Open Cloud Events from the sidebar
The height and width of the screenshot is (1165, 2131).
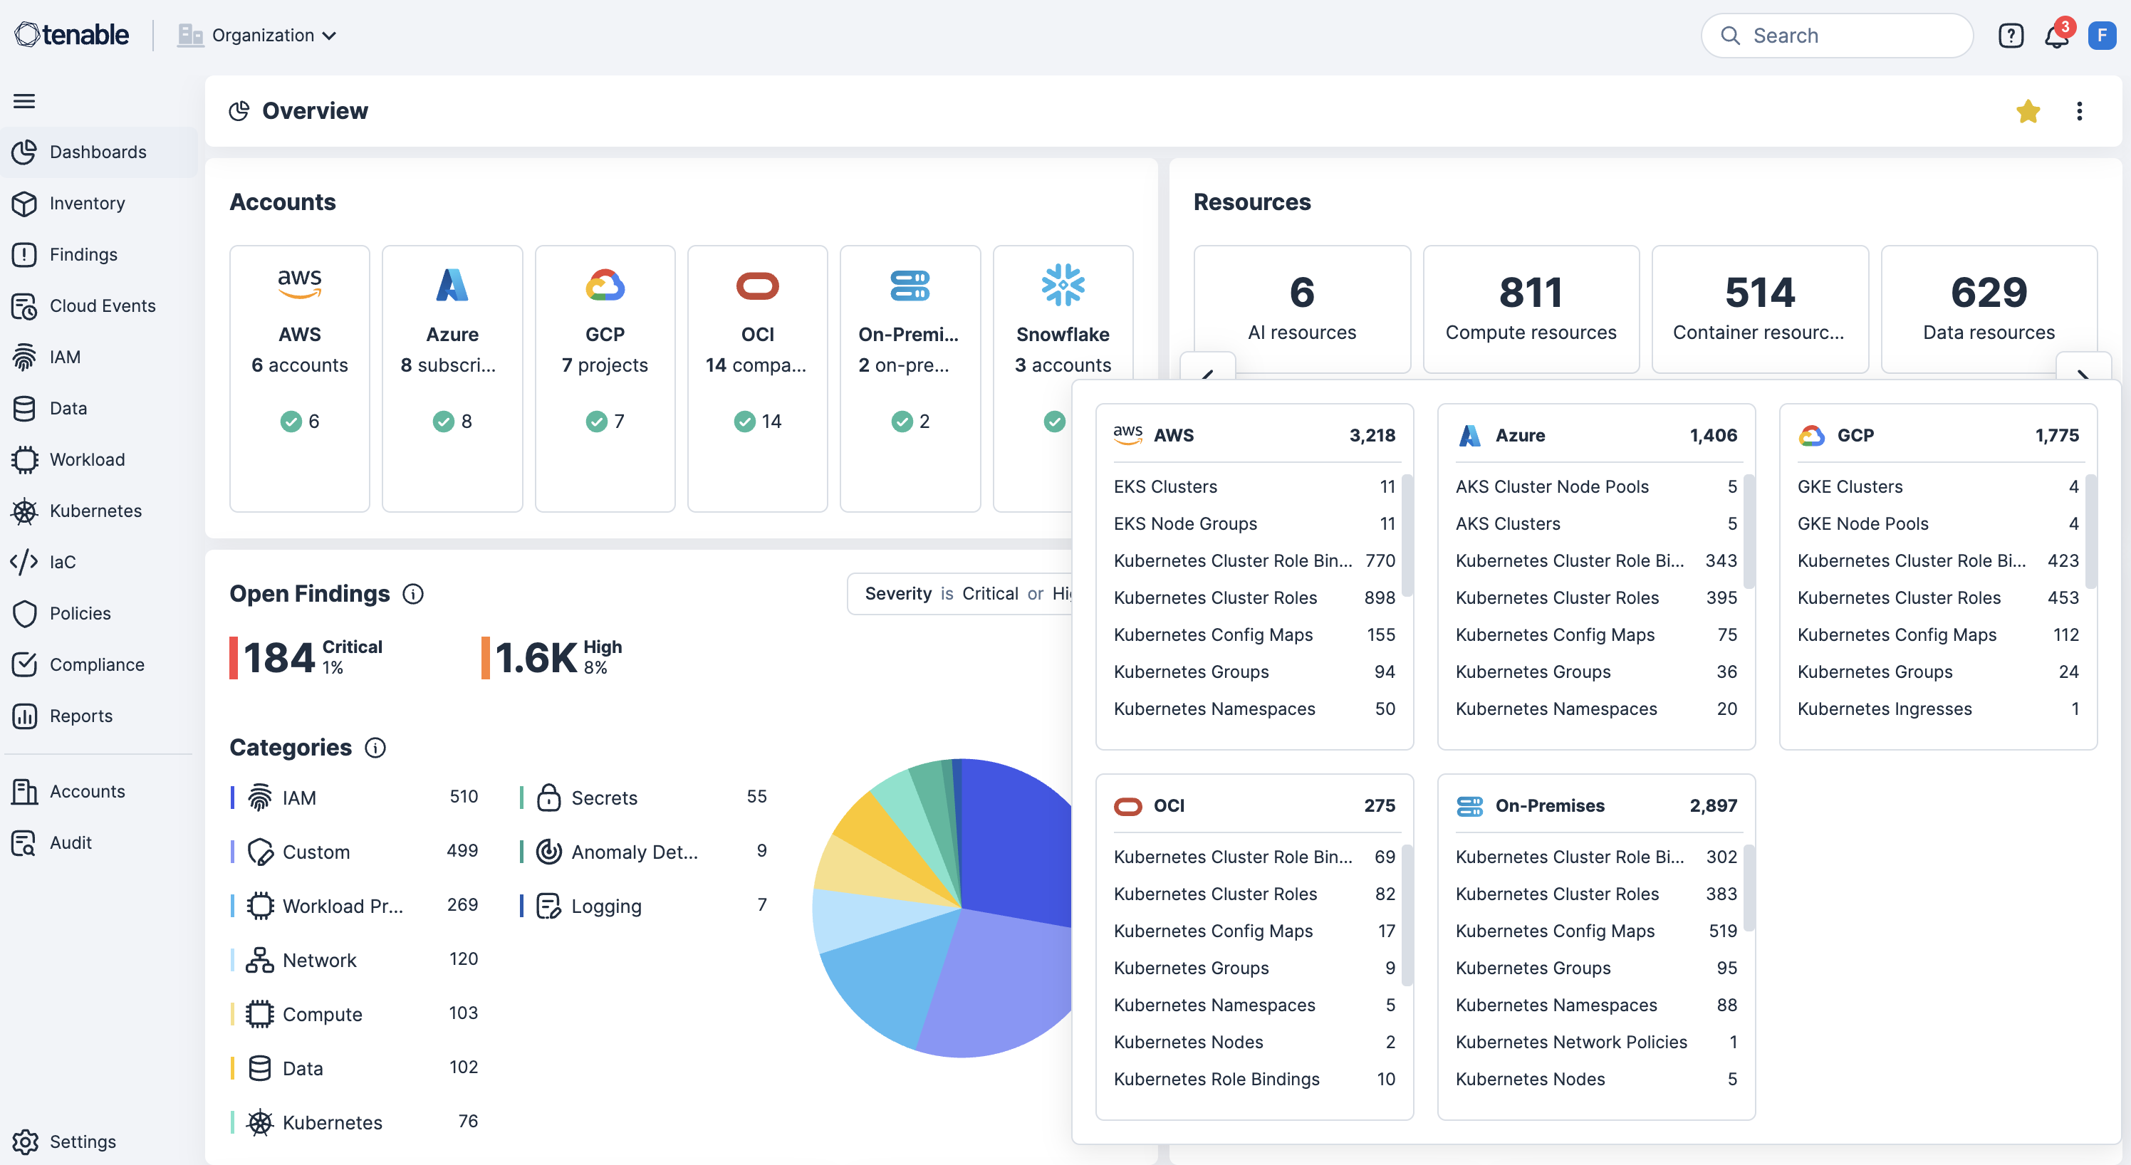tap(102, 305)
